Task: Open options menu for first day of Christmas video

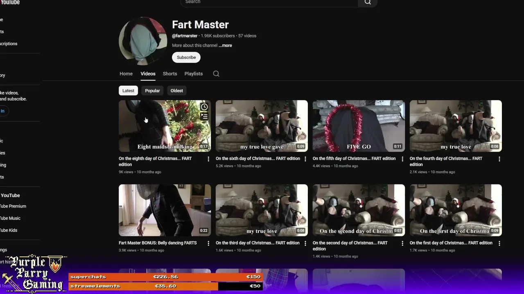Action: click(x=499, y=243)
